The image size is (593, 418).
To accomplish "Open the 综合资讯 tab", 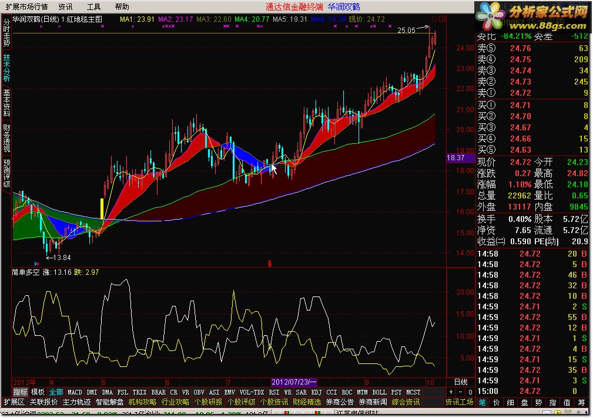I will (406, 402).
